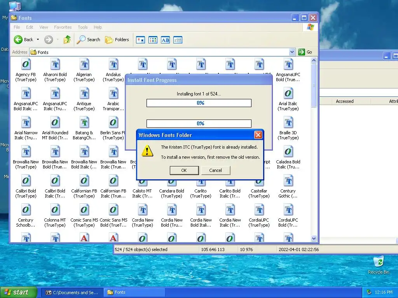Open the Tools menu
The width and height of the screenshot is (398, 298).
coord(82,27)
